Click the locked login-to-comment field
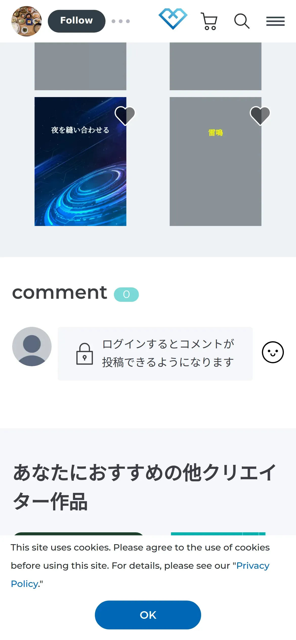This screenshot has height=640, width=296. coord(155,353)
